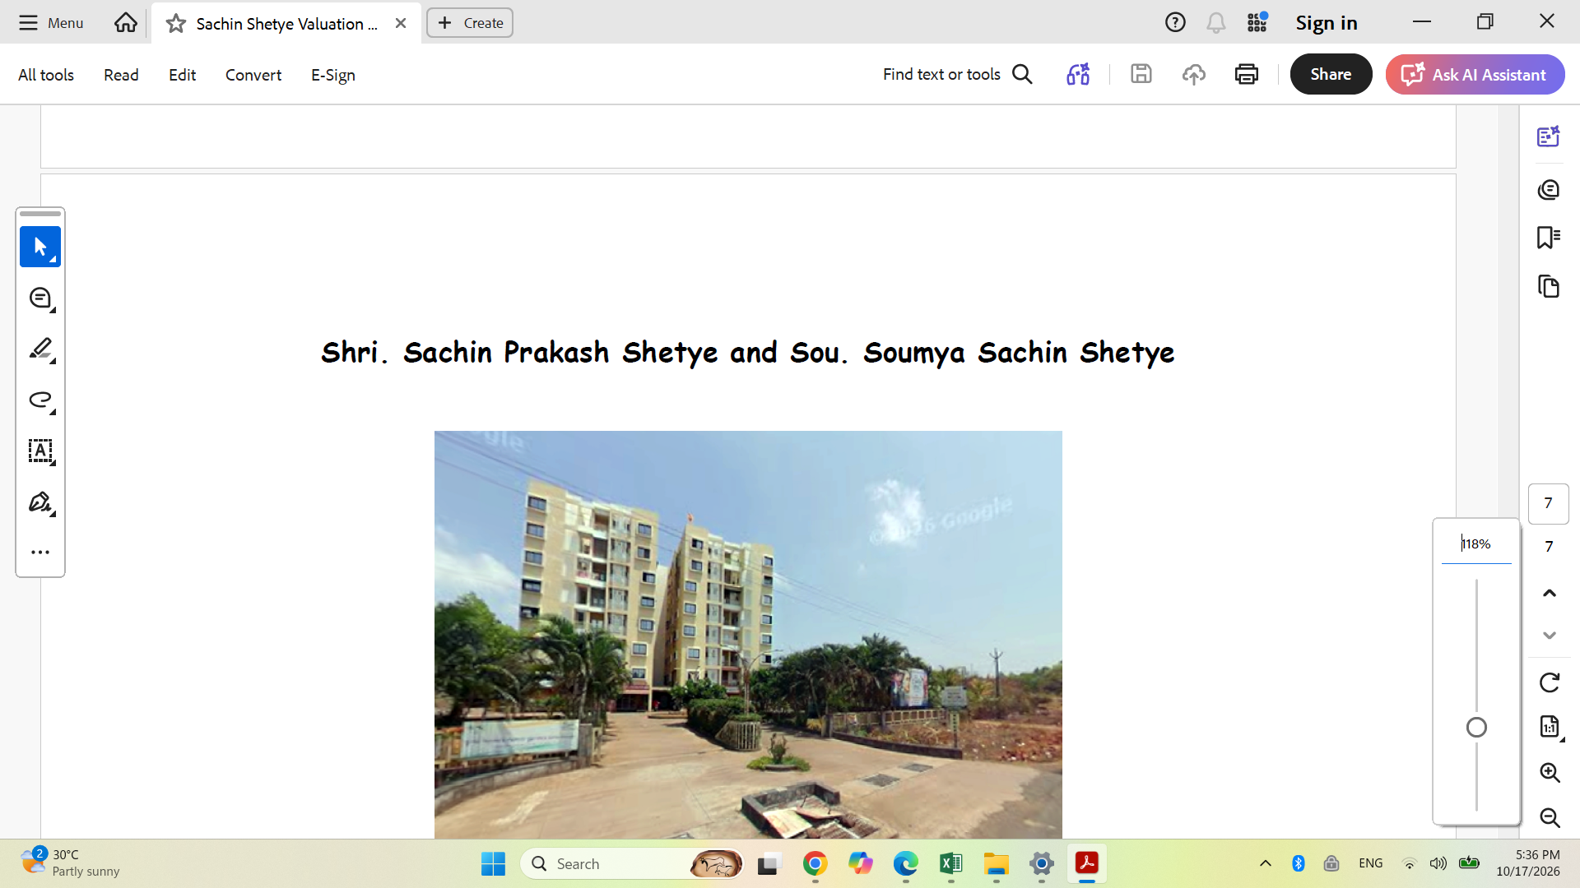Open All tools
Image resolution: width=1580 pixels, height=888 pixels.
[46, 75]
